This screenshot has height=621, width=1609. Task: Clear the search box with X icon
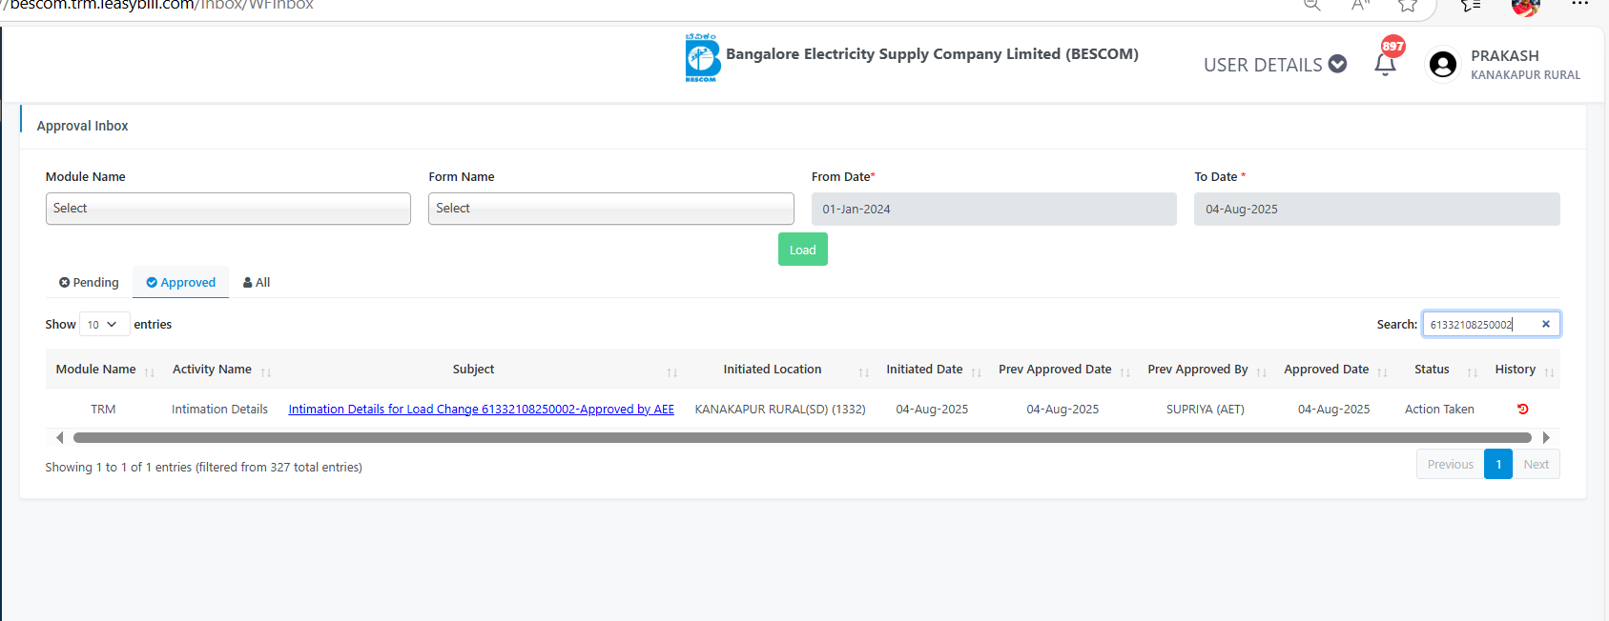click(x=1545, y=325)
